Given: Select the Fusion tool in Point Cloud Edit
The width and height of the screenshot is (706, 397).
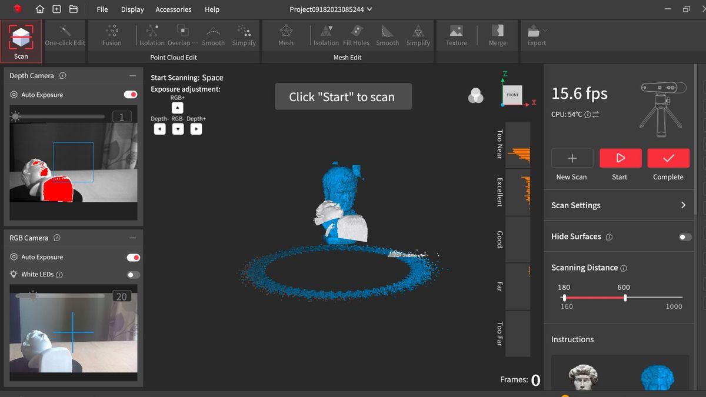Looking at the screenshot, I should 111,34.
